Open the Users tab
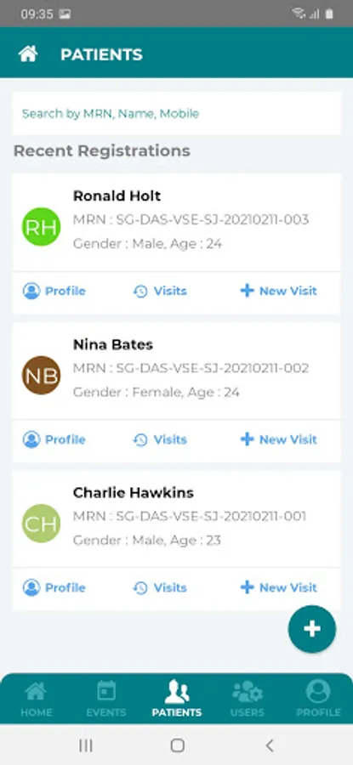This screenshot has height=765, width=353. [247, 700]
